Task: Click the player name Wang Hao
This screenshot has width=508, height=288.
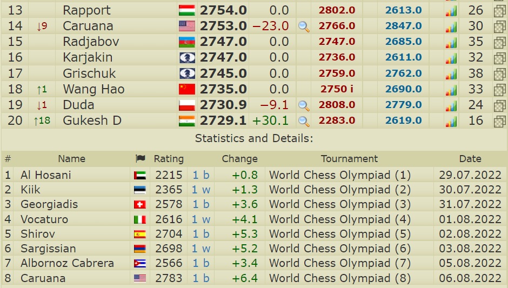Action: [x=93, y=90]
